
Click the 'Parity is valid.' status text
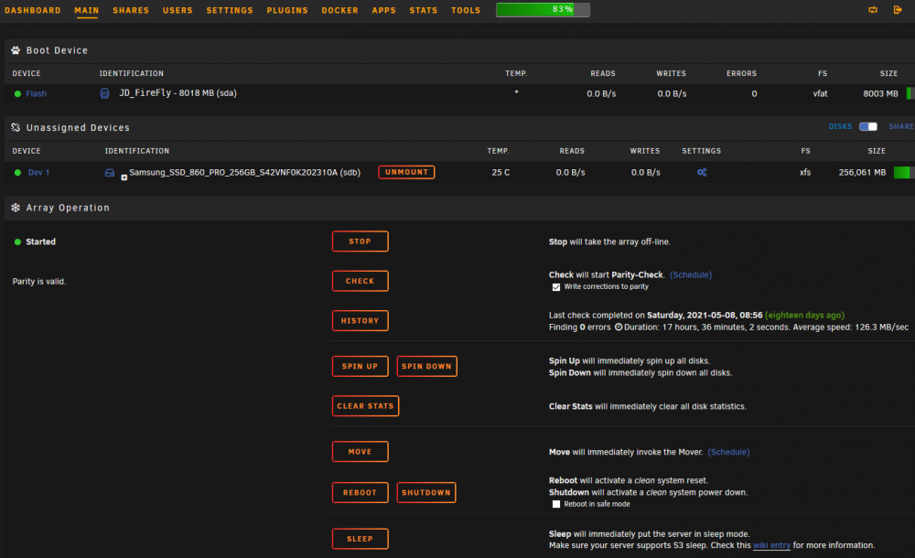point(39,282)
